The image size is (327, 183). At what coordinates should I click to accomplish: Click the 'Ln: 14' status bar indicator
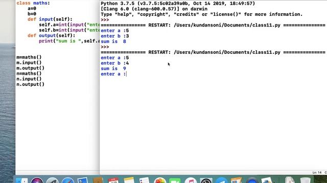coord(317,173)
